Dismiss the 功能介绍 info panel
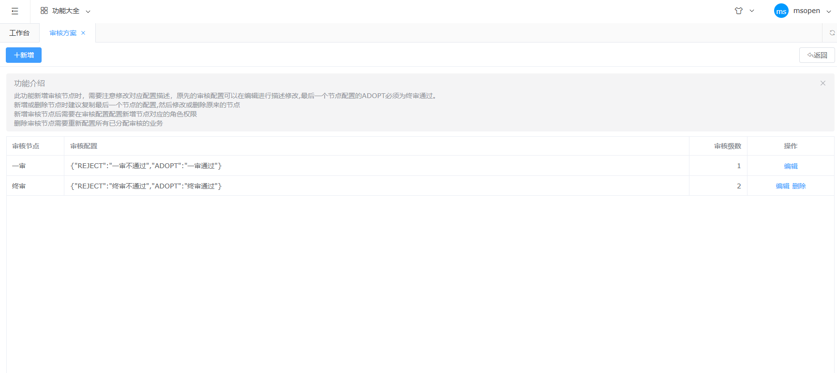Screen dimensions: 837x373 point(822,83)
